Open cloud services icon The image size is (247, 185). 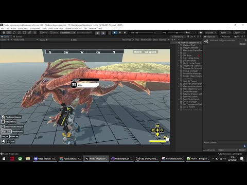[x=201, y=32]
